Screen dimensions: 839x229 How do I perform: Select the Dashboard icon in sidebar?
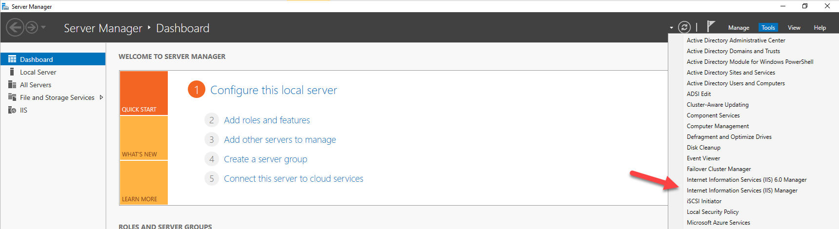[12, 59]
